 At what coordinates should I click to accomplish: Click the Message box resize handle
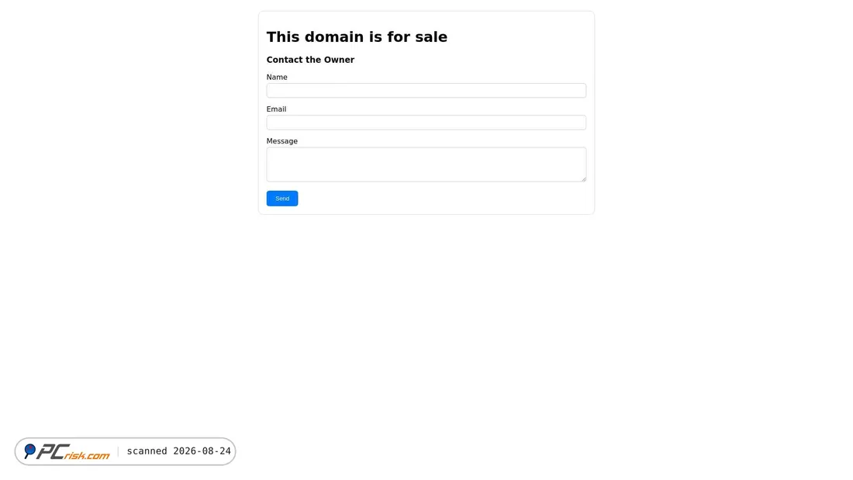point(583,178)
